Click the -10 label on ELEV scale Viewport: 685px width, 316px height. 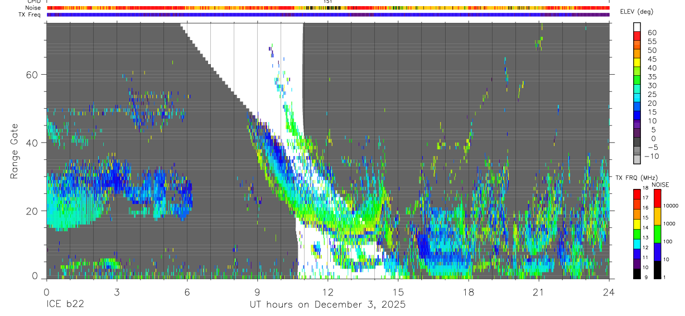[x=652, y=156]
